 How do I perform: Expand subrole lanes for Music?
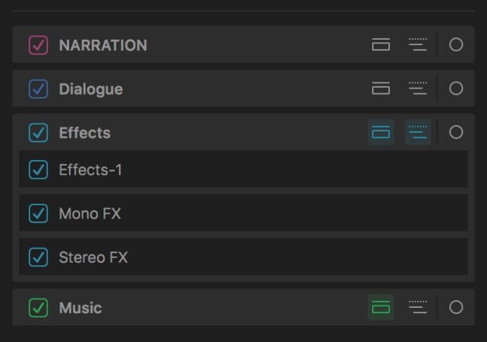click(x=418, y=308)
